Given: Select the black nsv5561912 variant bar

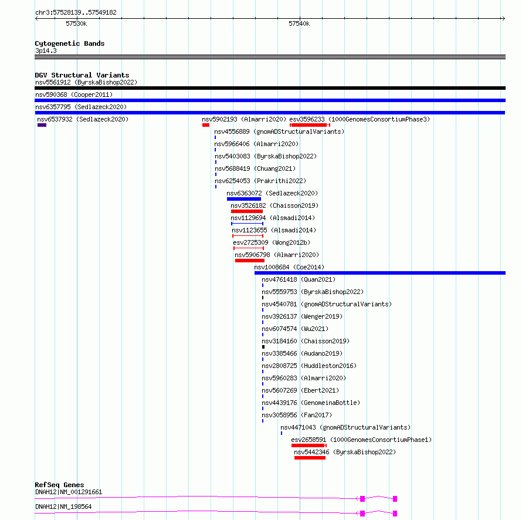Looking at the screenshot, I should click(270, 88).
